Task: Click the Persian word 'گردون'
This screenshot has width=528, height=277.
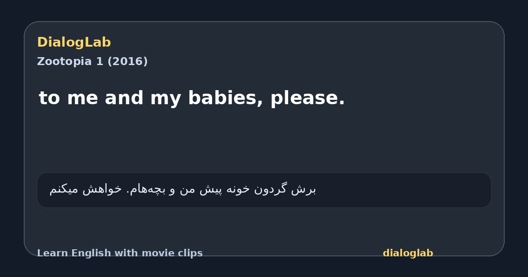Action: (x=271, y=189)
